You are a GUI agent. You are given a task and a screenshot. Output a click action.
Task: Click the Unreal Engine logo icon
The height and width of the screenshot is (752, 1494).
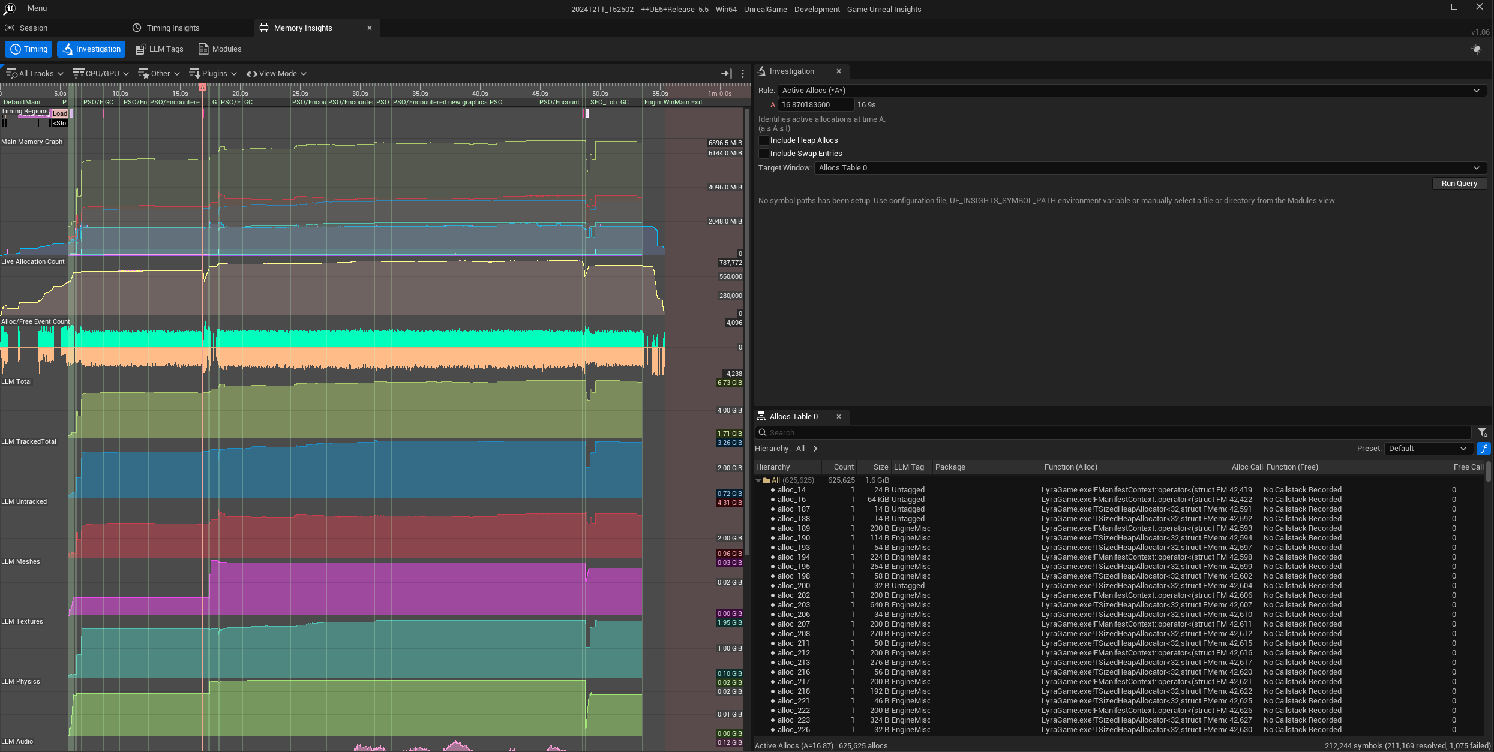coord(9,8)
